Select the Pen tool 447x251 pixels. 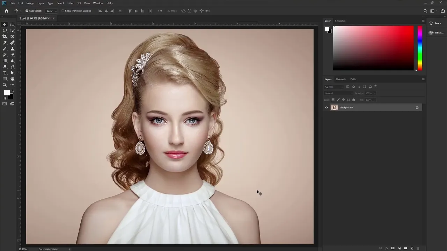coord(13,67)
